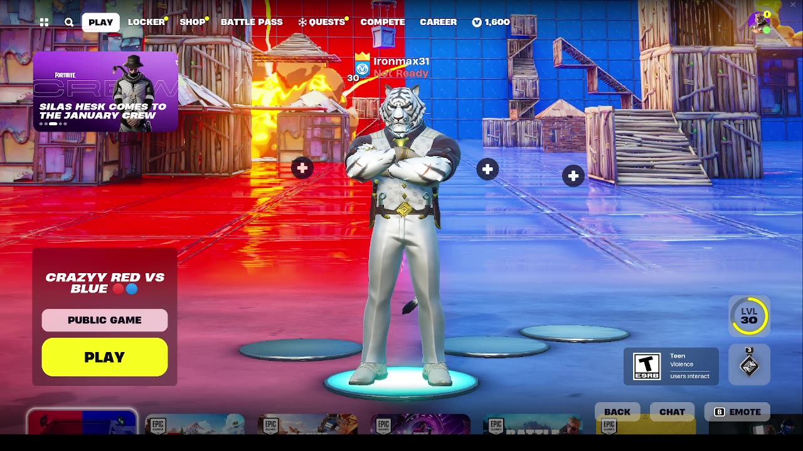Open the COMPETE tab

click(x=383, y=22)
